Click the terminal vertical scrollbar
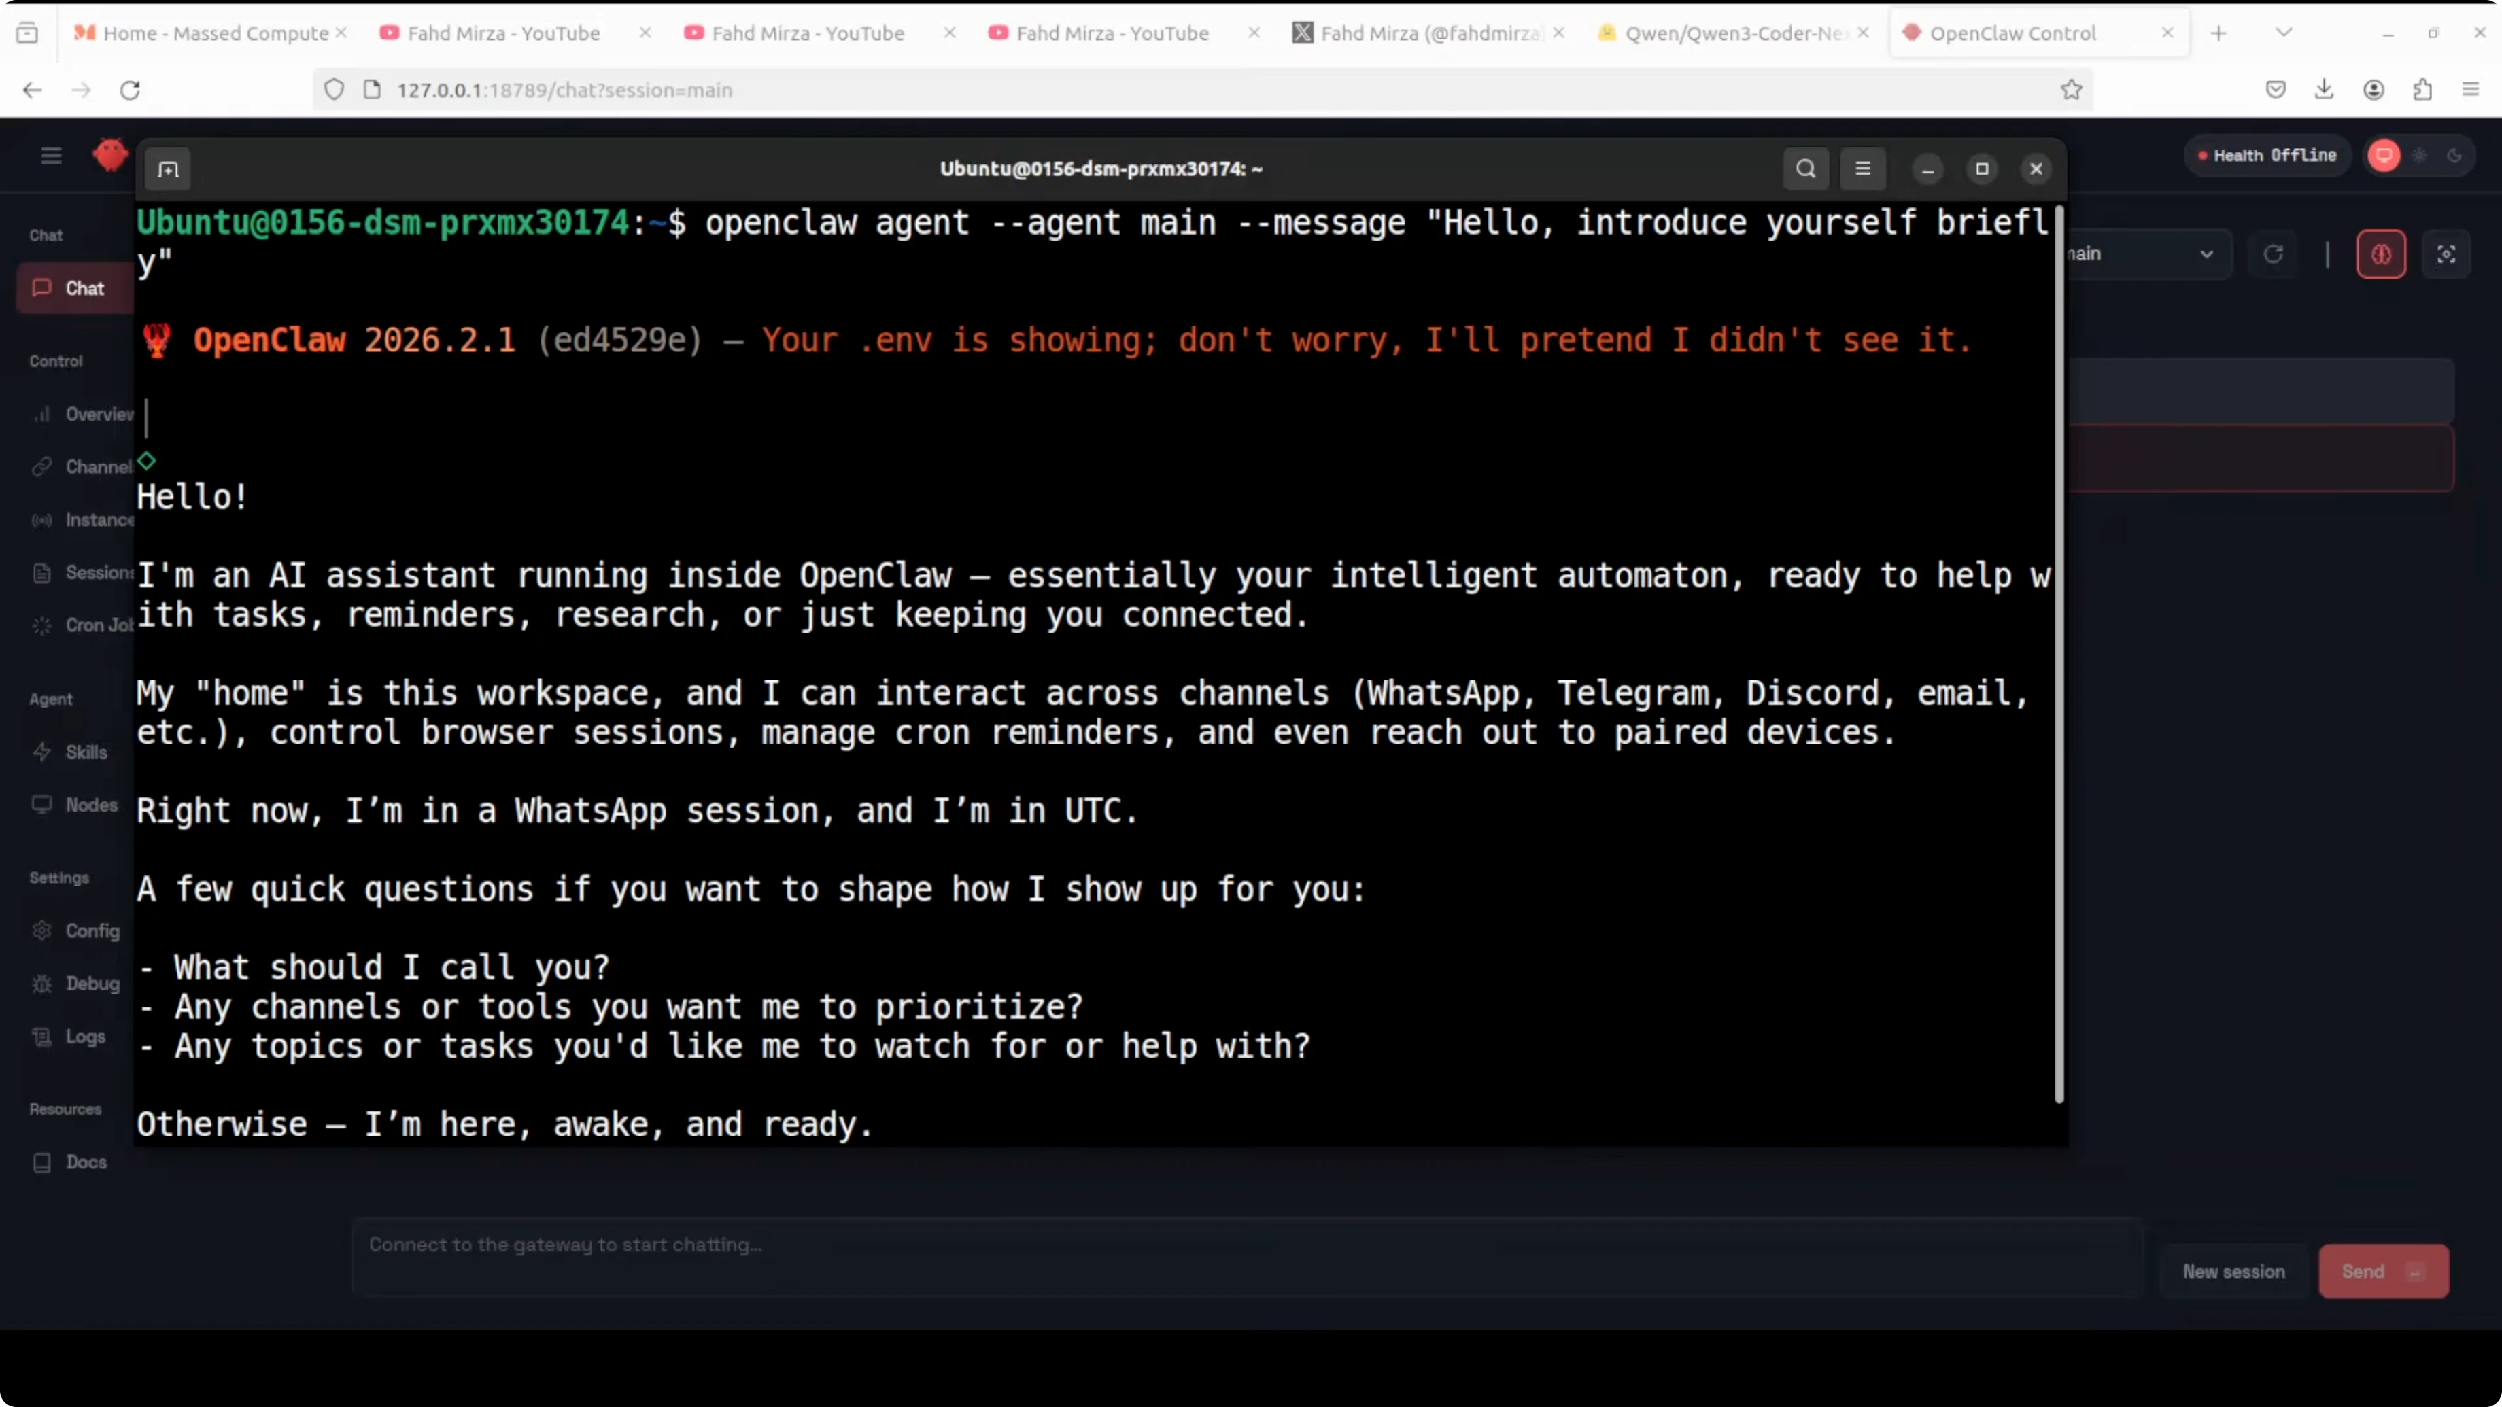The width and height of the screenshot is (2502, 1407). click(2058, 650)
